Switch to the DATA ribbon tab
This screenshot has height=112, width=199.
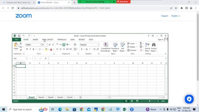point(72,40)
